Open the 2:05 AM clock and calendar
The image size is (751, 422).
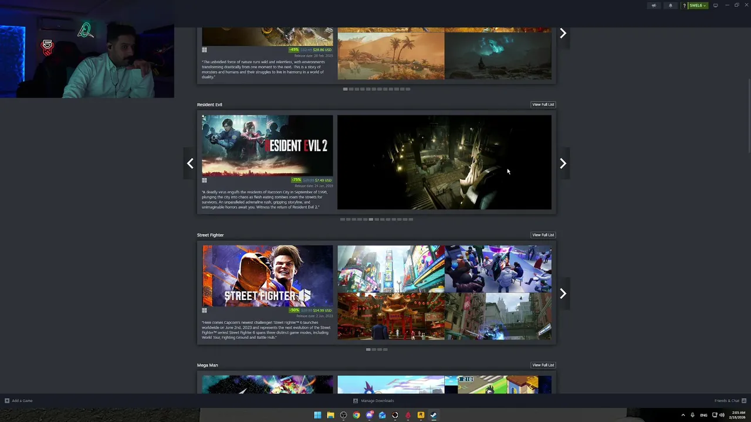739,415
